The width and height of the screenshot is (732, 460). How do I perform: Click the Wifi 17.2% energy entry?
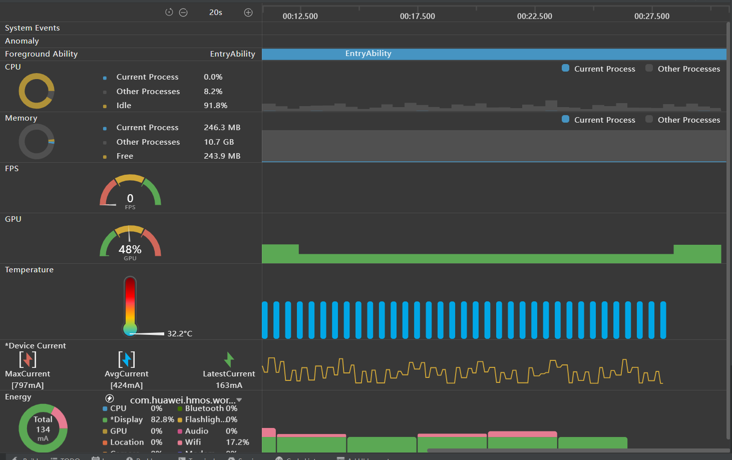(213, 442)
